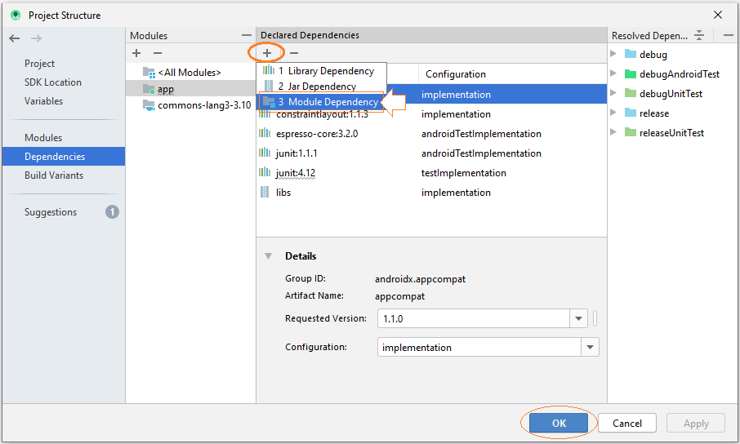The height and width of the screenshot is (444, 740).
Task: Navigate back with the left arrow
Action: tap(15, 38)
